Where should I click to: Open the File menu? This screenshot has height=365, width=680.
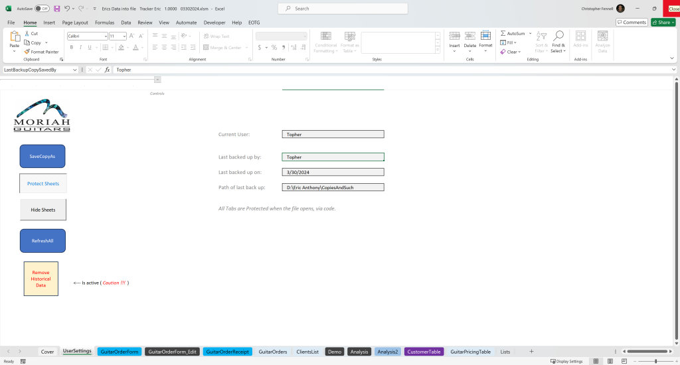pyautogui.click(x=11, y=23)
